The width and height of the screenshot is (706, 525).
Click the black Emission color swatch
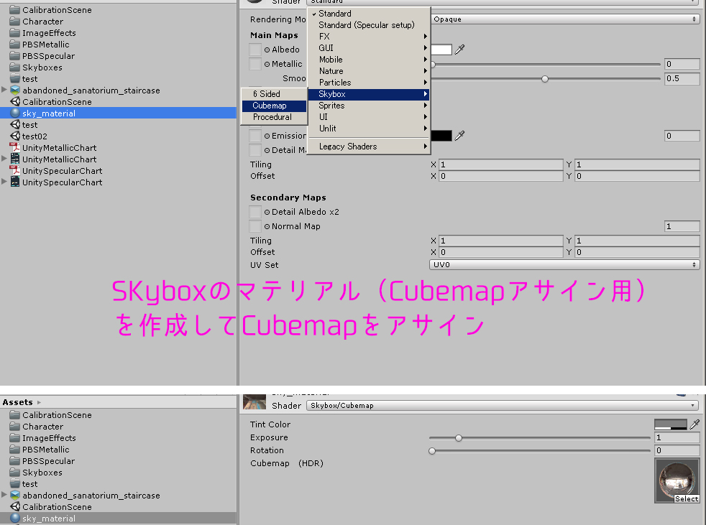pyautogui.click(x=441, y=136)
